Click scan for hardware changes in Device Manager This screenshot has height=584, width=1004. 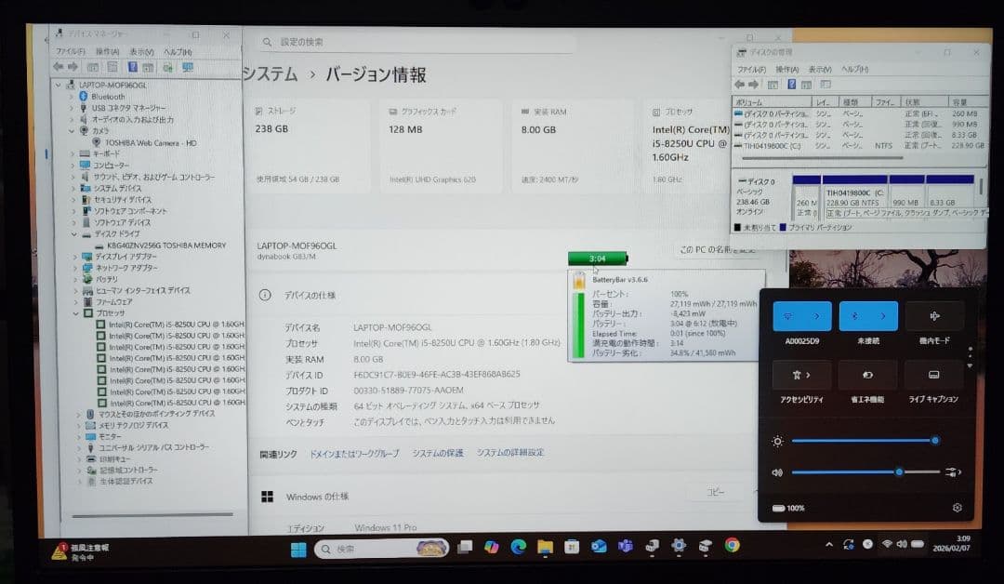coord(168,66)
